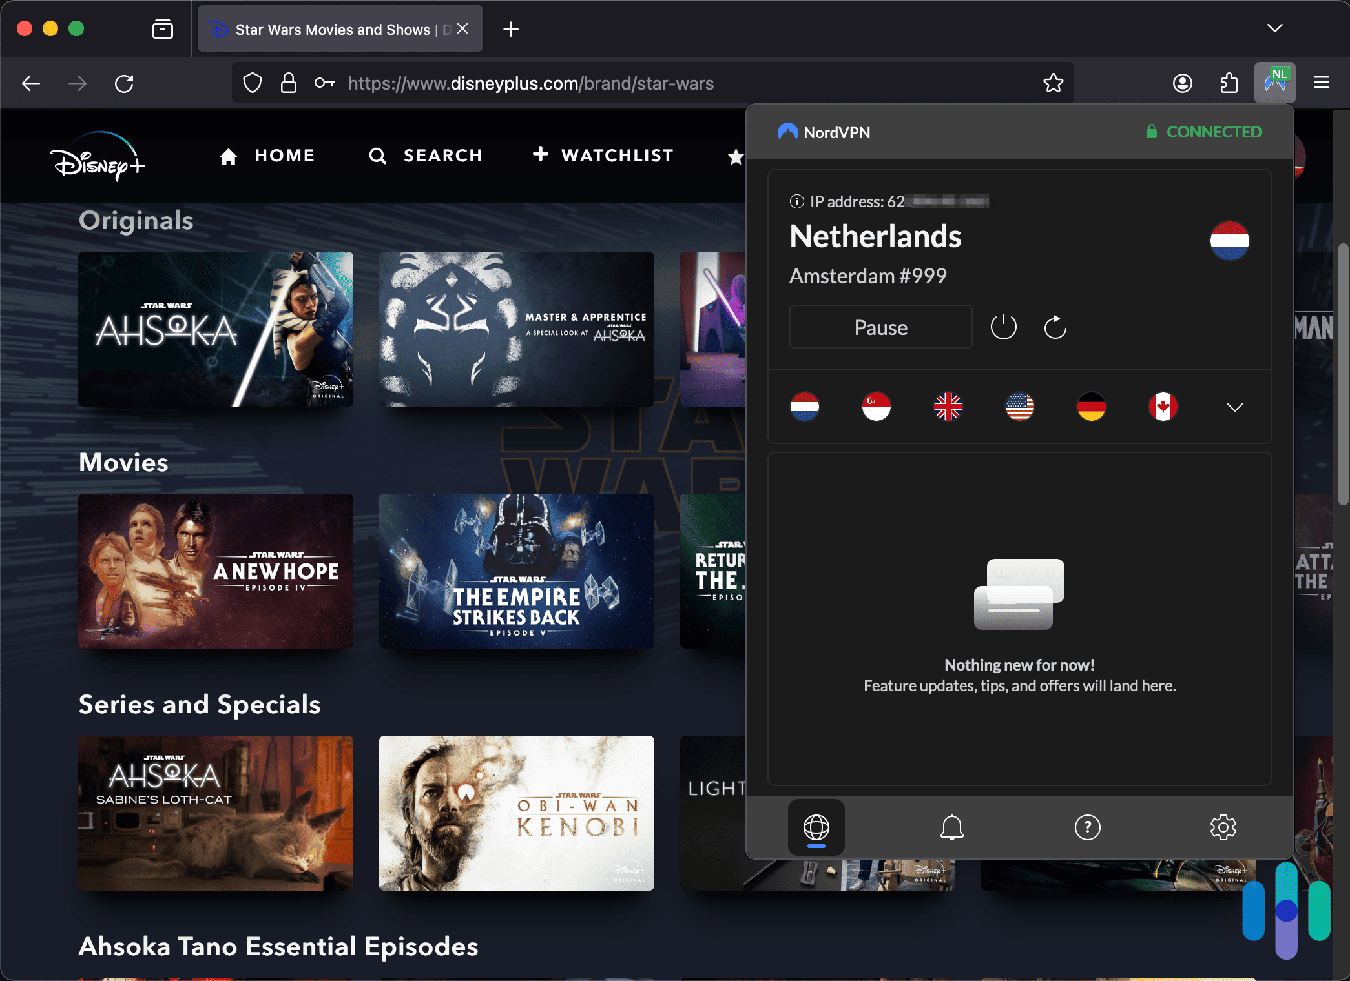
Task: Click the globe/map icon in NordVPN toolbar
Action: coord(816,827)
